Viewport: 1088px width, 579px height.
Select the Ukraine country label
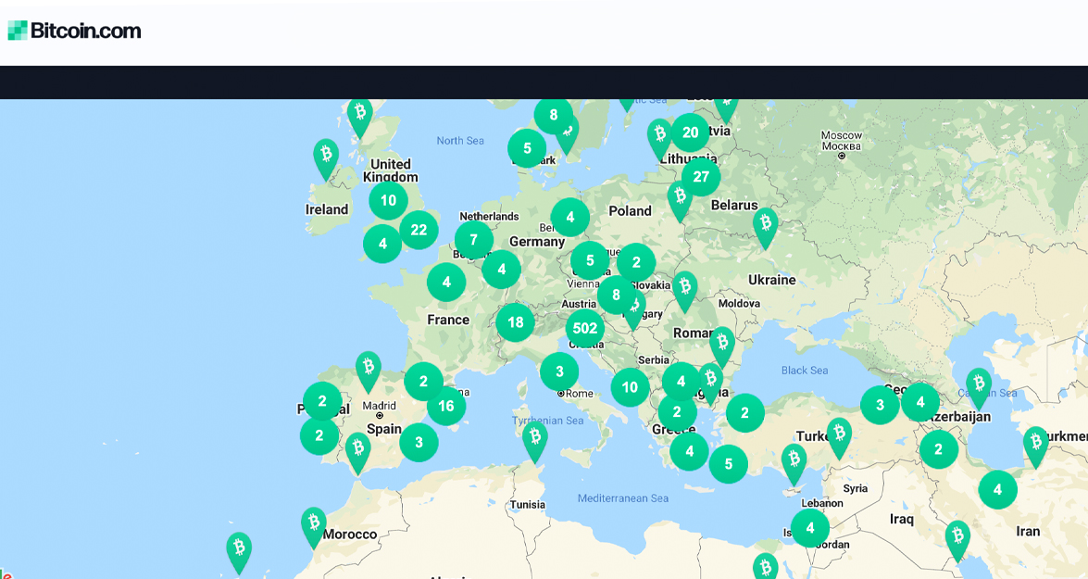click(x=771, y=280)
